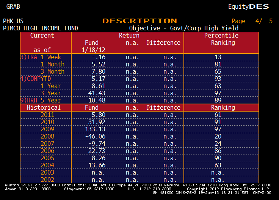279x200 pixels.
Task: Click the Historical section header
Action: point(44,107)
